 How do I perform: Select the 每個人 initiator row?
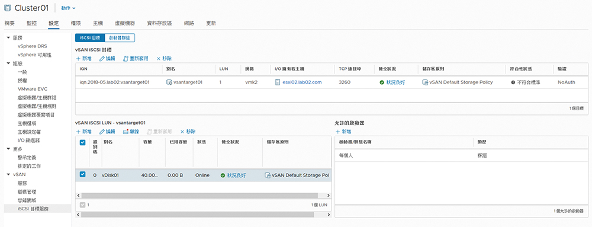click(x=461, y=155)
